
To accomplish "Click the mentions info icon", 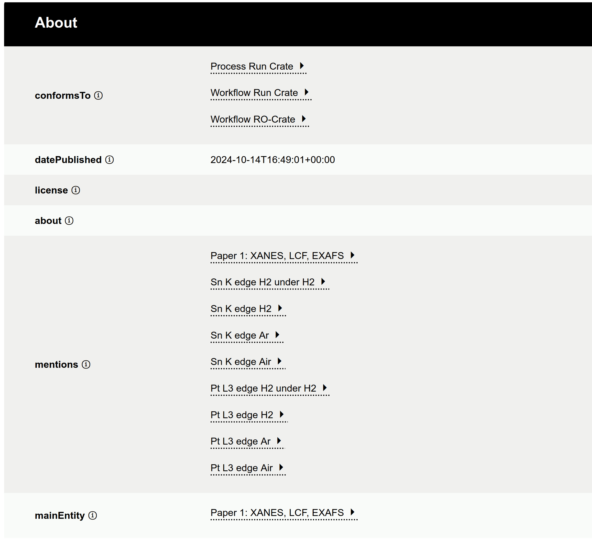I will click(86, 364).
